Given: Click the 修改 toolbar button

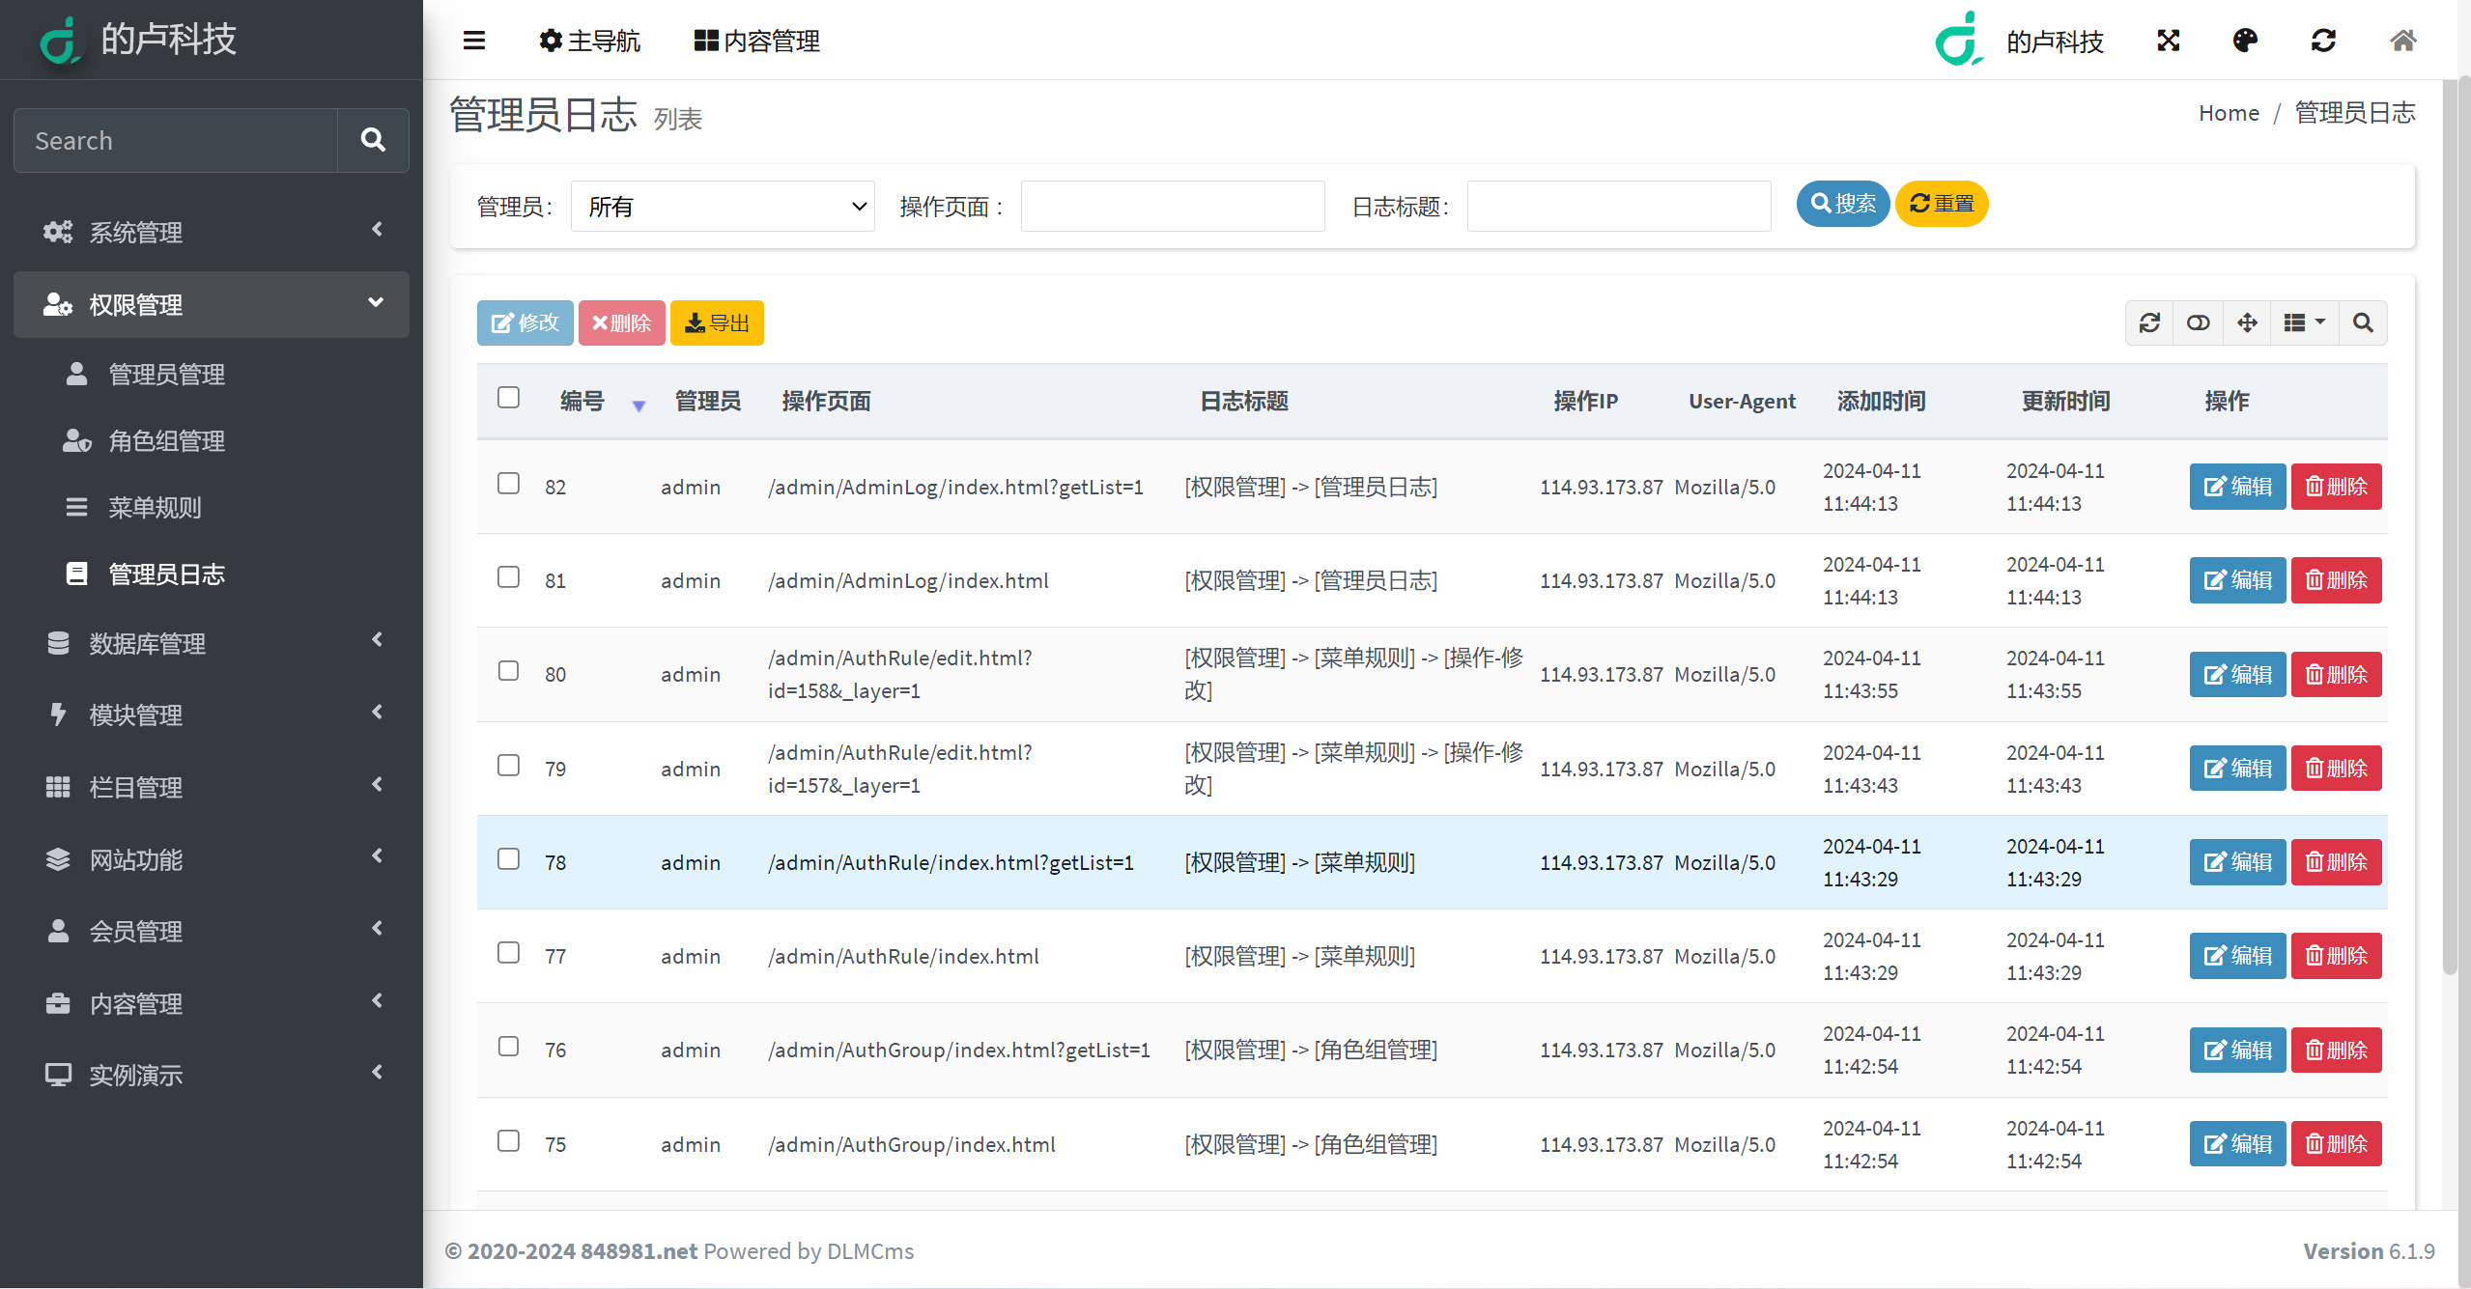Looking at the screenshot, I should [x=525, y=322].
